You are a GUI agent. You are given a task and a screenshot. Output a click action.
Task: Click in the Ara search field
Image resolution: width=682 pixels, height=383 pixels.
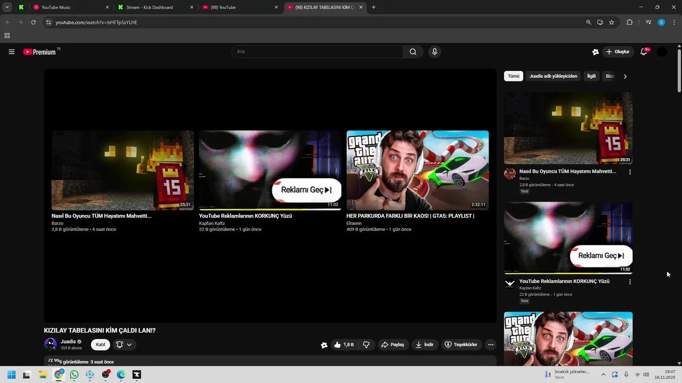[318, 52]
